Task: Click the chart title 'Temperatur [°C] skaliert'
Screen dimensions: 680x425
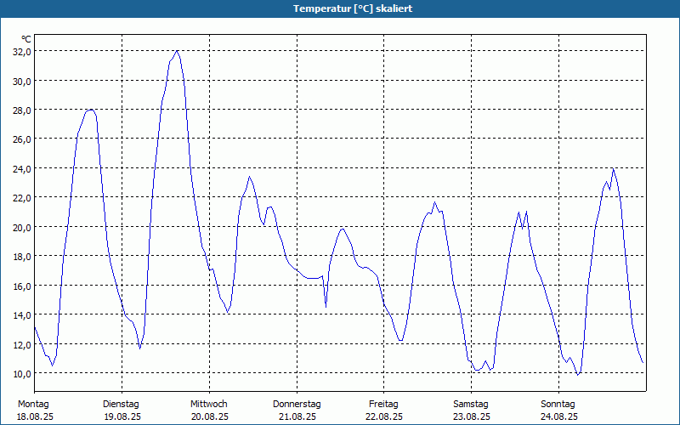Action: tap(353, 8)
